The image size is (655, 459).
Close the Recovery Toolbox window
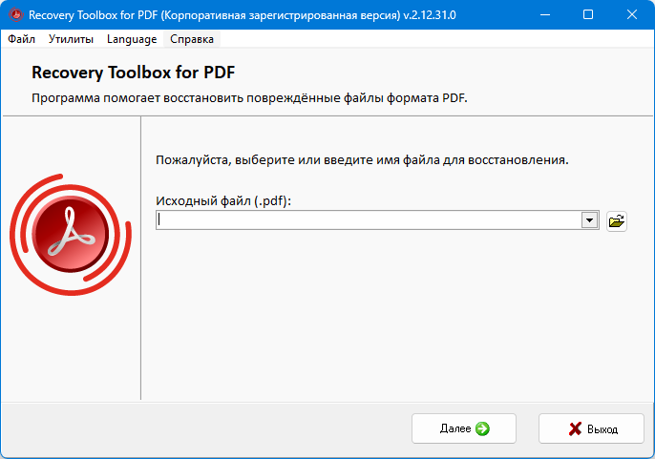point(632,15)
